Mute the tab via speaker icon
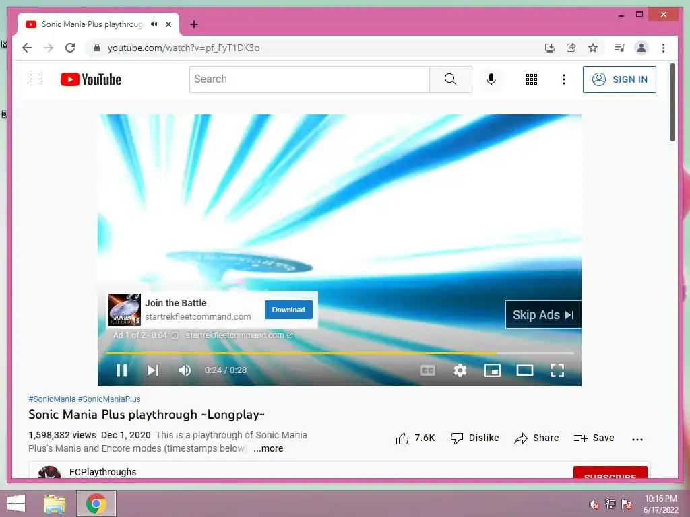 point(154,24)
